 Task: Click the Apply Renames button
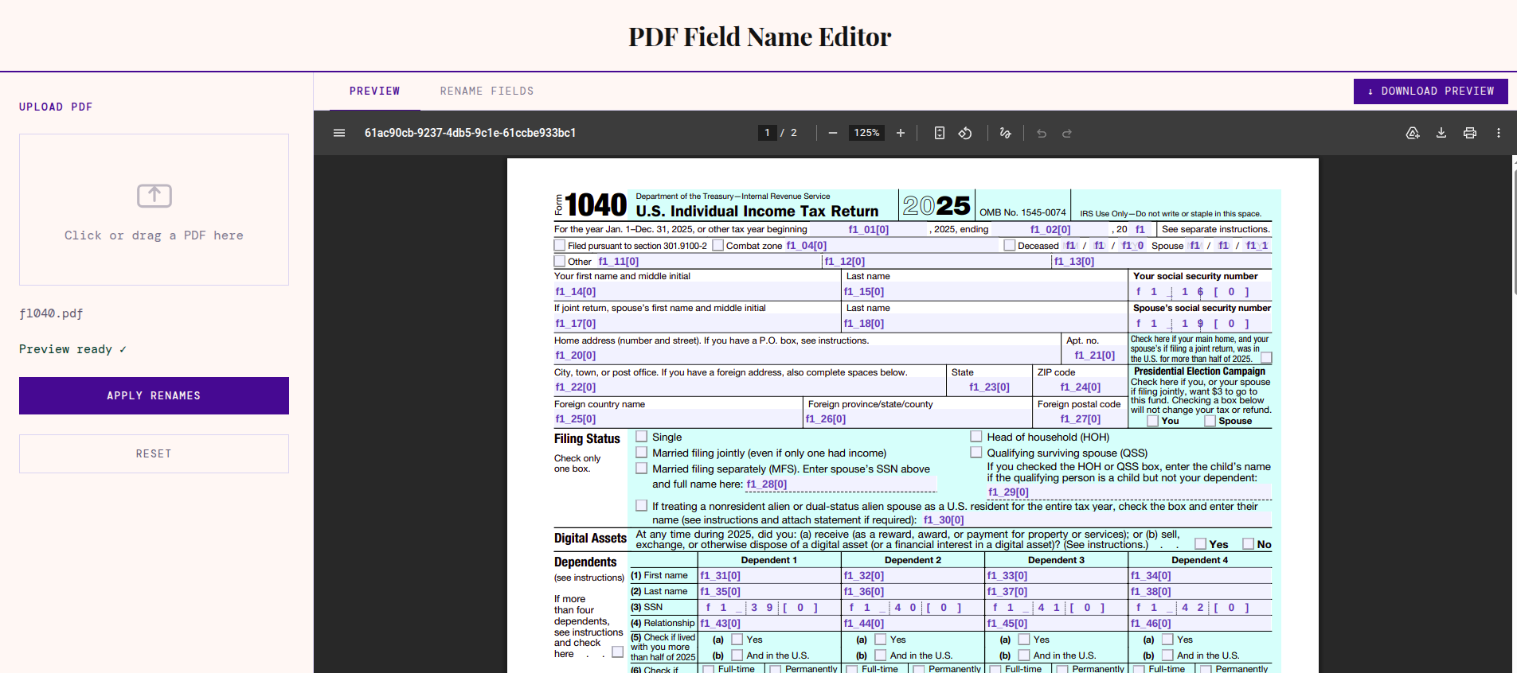[x=154, y=395]
